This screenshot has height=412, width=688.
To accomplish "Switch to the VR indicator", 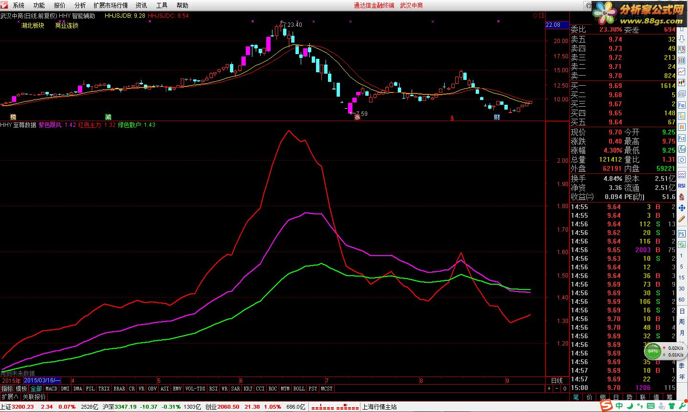I will click(142, 389).
